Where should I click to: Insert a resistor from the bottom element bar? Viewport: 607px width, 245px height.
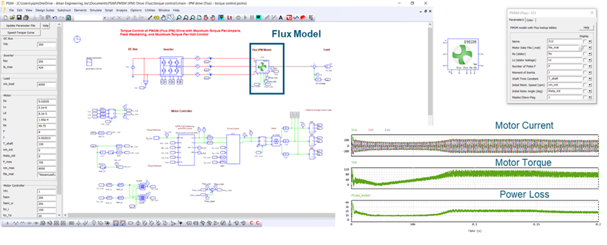point(16,223)
